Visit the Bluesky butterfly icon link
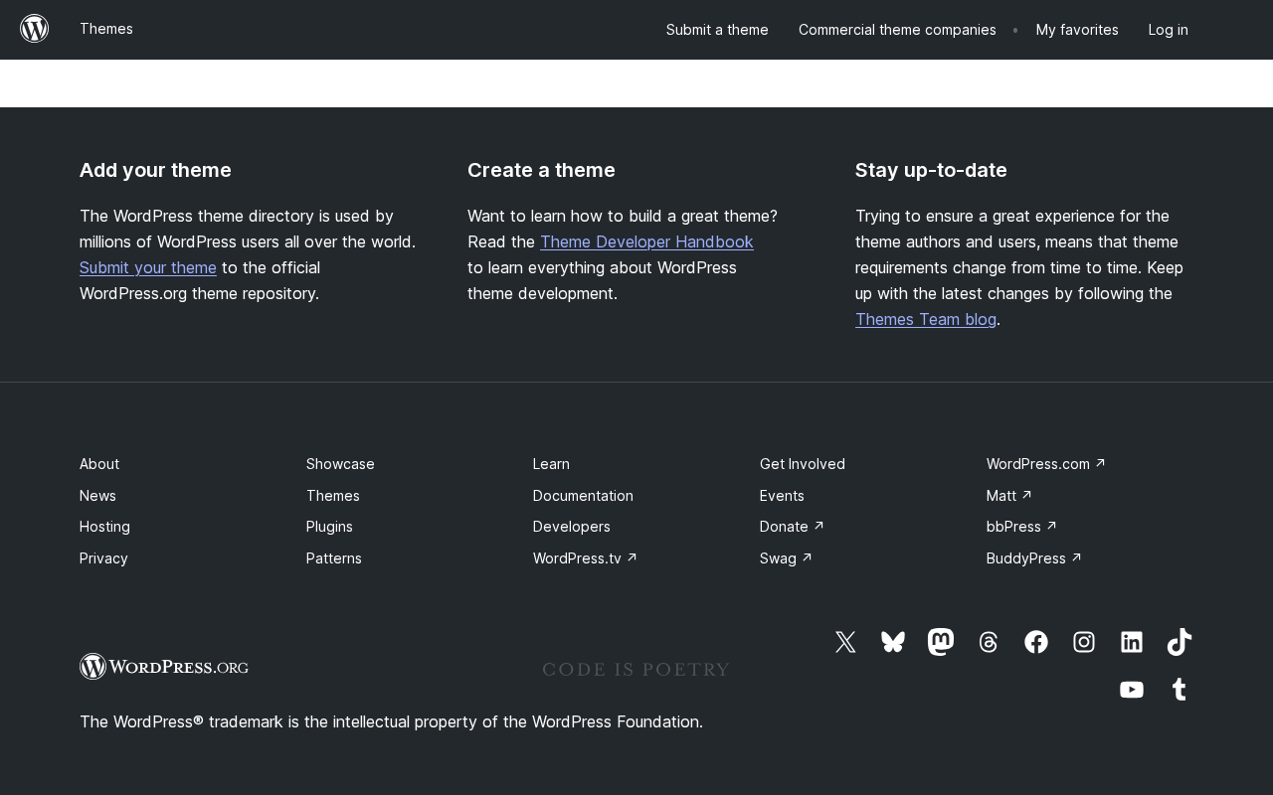This screenshot has width=1273, height=795. pyautogui.click(x=893, y=642)
